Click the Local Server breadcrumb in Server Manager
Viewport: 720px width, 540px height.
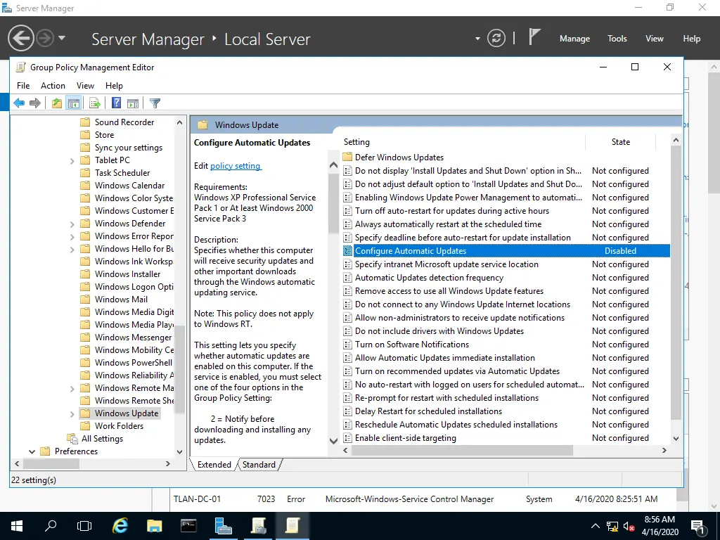(267, 39)
